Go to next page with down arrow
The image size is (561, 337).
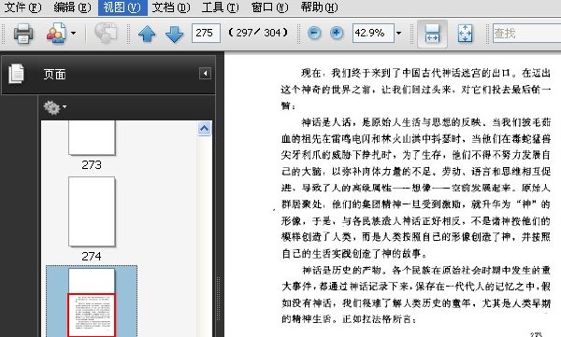pos(174,34)
